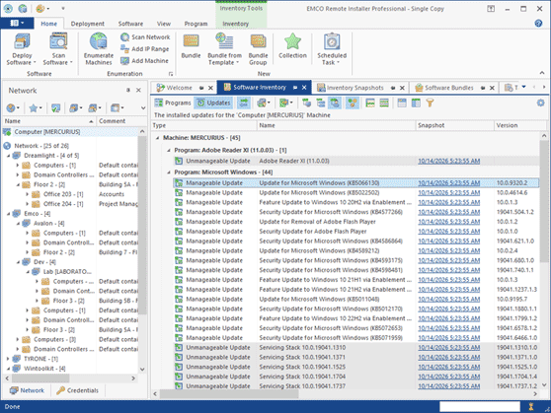Open the Scheduled Task dropdown arrow
This screenshot has height=413, width=551.
pos(339,62)
